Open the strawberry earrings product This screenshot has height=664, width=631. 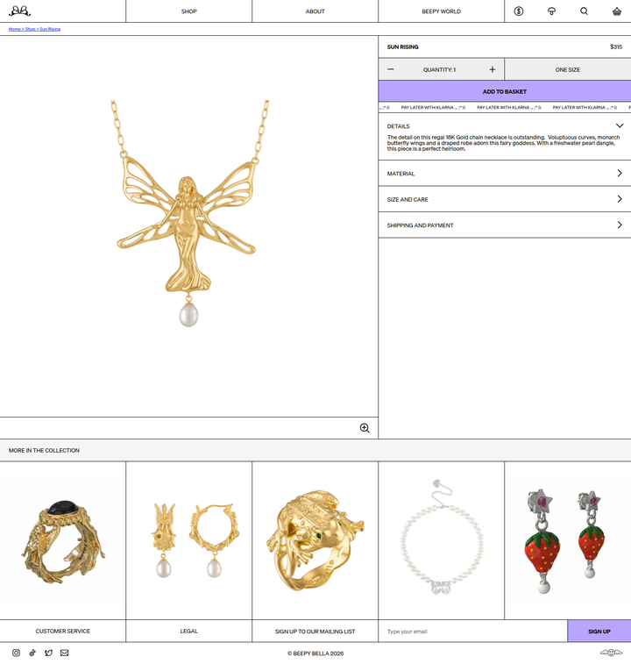(x=568, y=540)
